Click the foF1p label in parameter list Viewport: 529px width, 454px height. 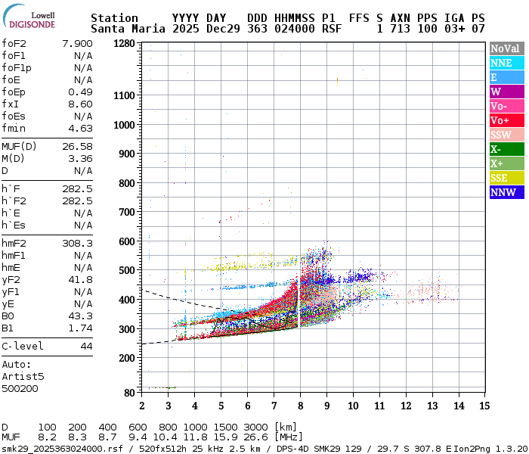(x=17, y=68)
